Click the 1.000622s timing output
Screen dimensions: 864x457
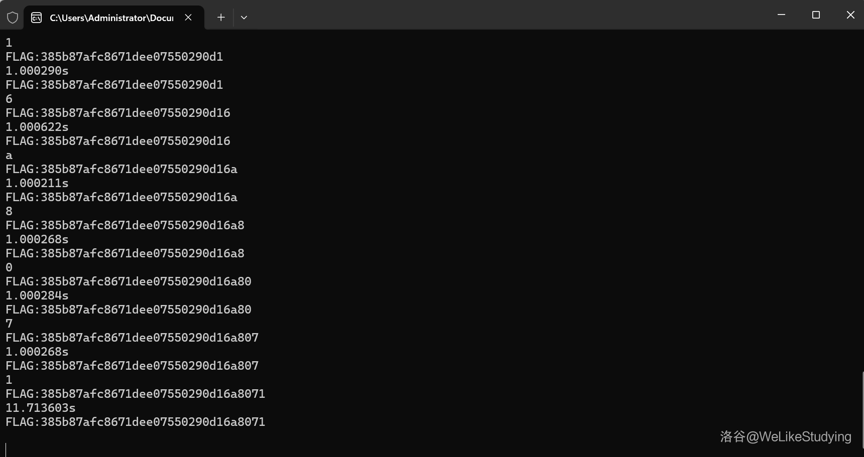tap(37, 127)
